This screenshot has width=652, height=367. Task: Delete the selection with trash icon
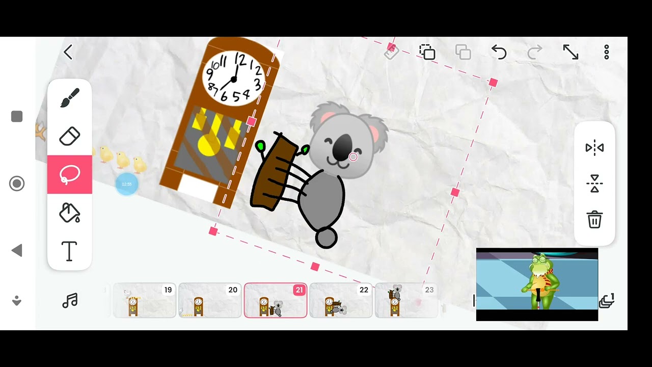pyautogui.click(x=594, y=220)
